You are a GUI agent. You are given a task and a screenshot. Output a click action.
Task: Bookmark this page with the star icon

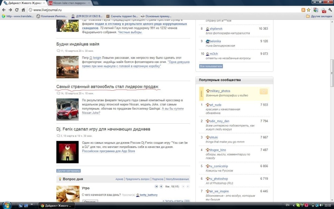pyautogui.click(x=309, y=10)
